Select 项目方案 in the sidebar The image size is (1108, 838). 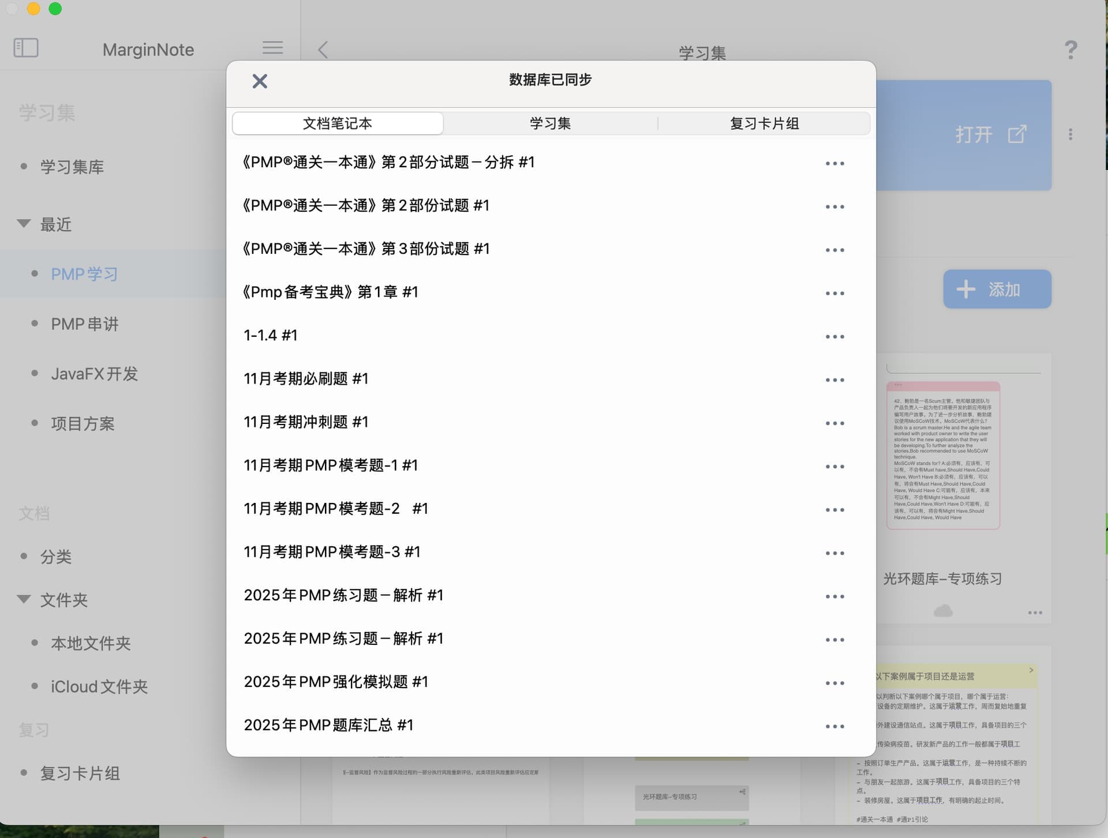click(x=83, y=424)
